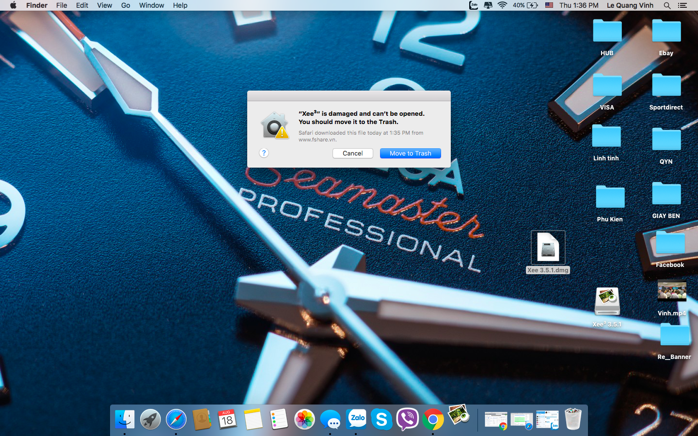Open Launchpad rocket icon
Viewport: 698px width, 436px height.
150,420
